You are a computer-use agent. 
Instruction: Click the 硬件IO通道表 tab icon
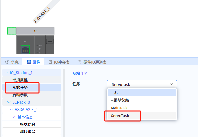click(x=80, y=62)
